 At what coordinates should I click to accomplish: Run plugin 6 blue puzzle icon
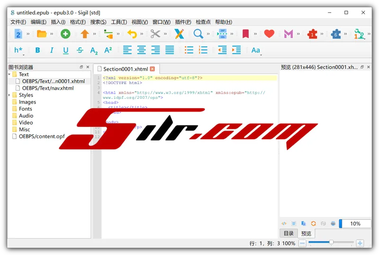[x=336, y=34]
